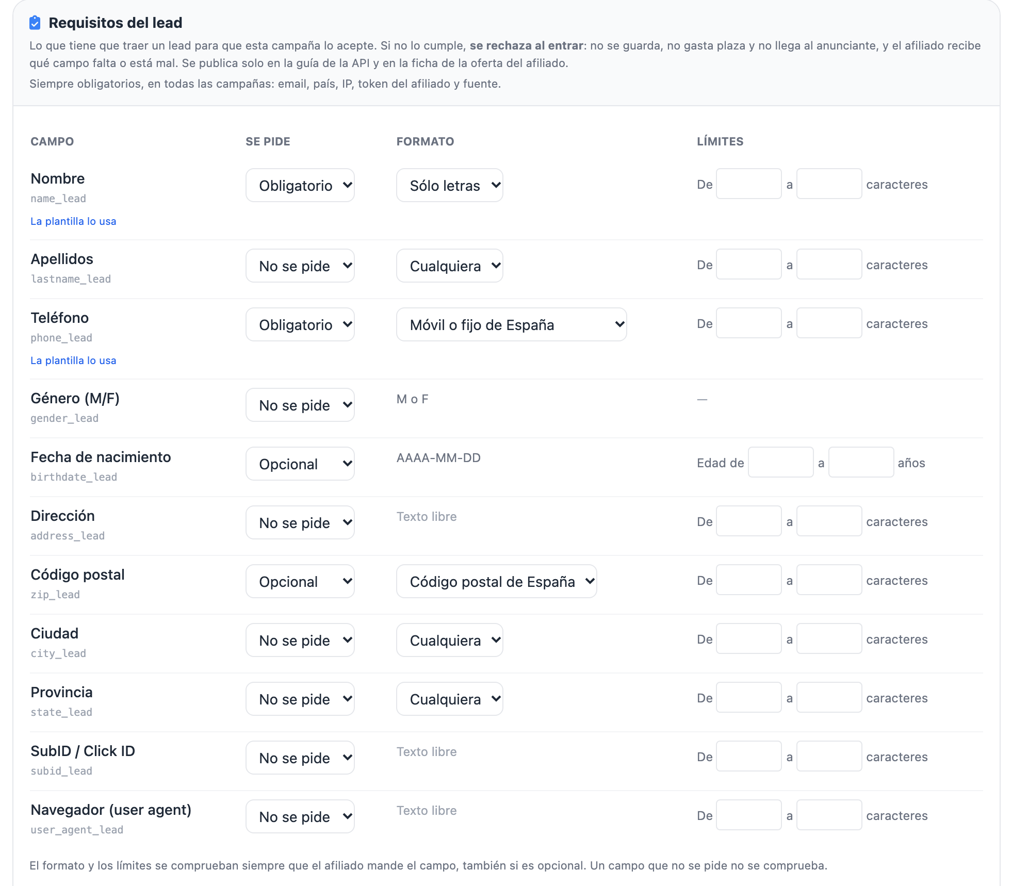1012x886 pixels.
Task: Open the Apellidos 'No se pide' dropdown
Action: coord(300,266)
